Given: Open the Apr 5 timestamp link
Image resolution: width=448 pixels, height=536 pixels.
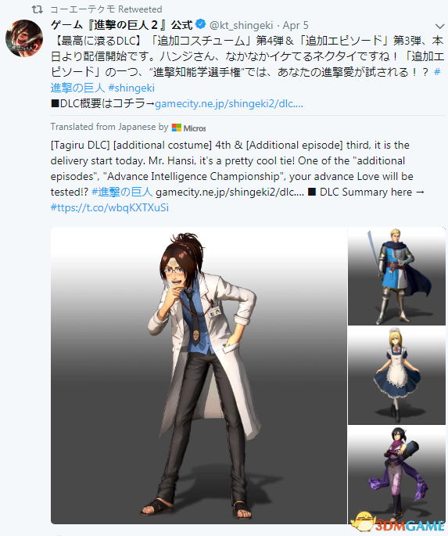Looking at the screenshot, I should pyautogui.click(x=296, y=25).
